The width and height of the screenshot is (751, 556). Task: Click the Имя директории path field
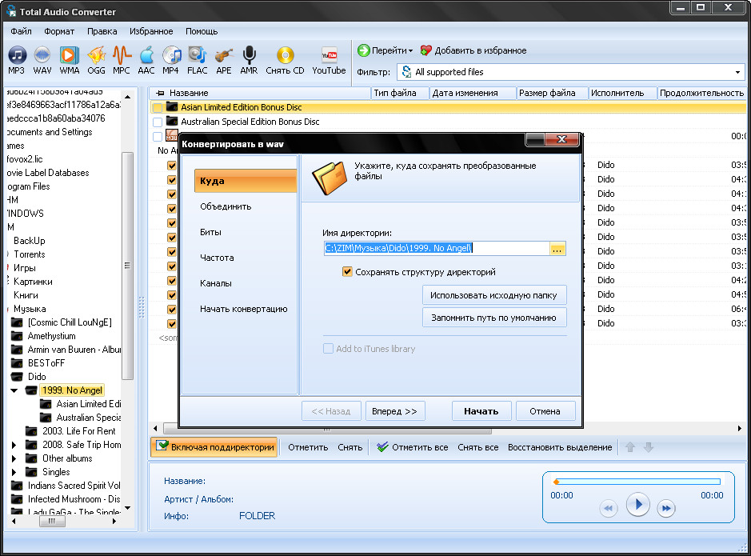[x=436, y=249]
